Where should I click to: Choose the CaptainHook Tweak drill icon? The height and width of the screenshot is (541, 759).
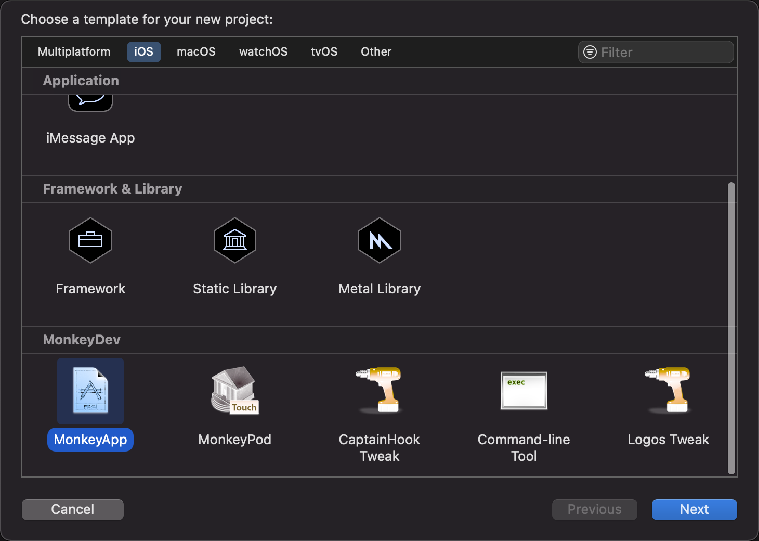point(379,391)
